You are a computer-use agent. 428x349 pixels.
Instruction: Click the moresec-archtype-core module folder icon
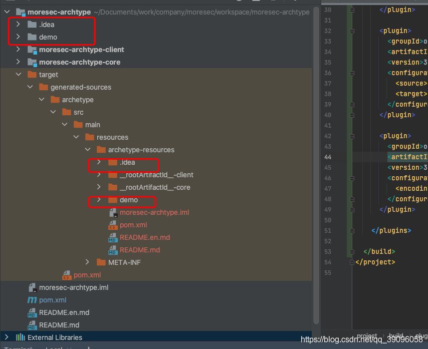[32, 63]
